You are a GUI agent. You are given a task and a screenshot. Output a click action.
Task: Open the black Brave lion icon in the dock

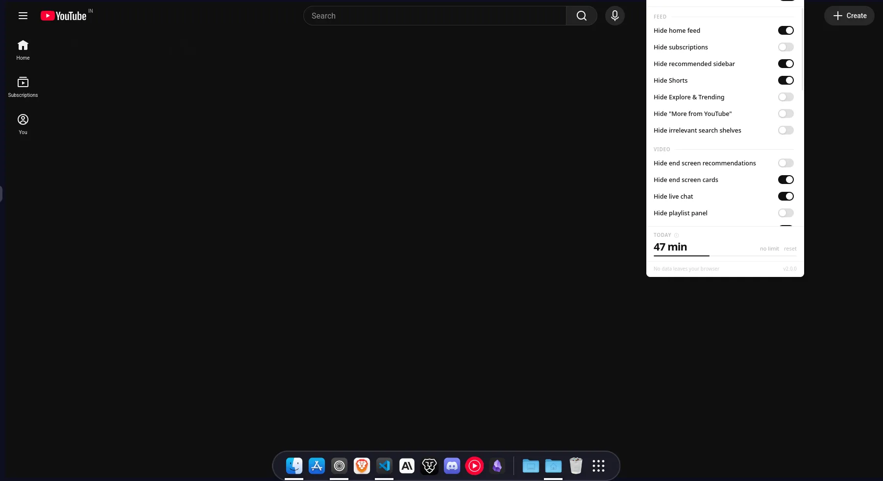[x=429, y=466]
